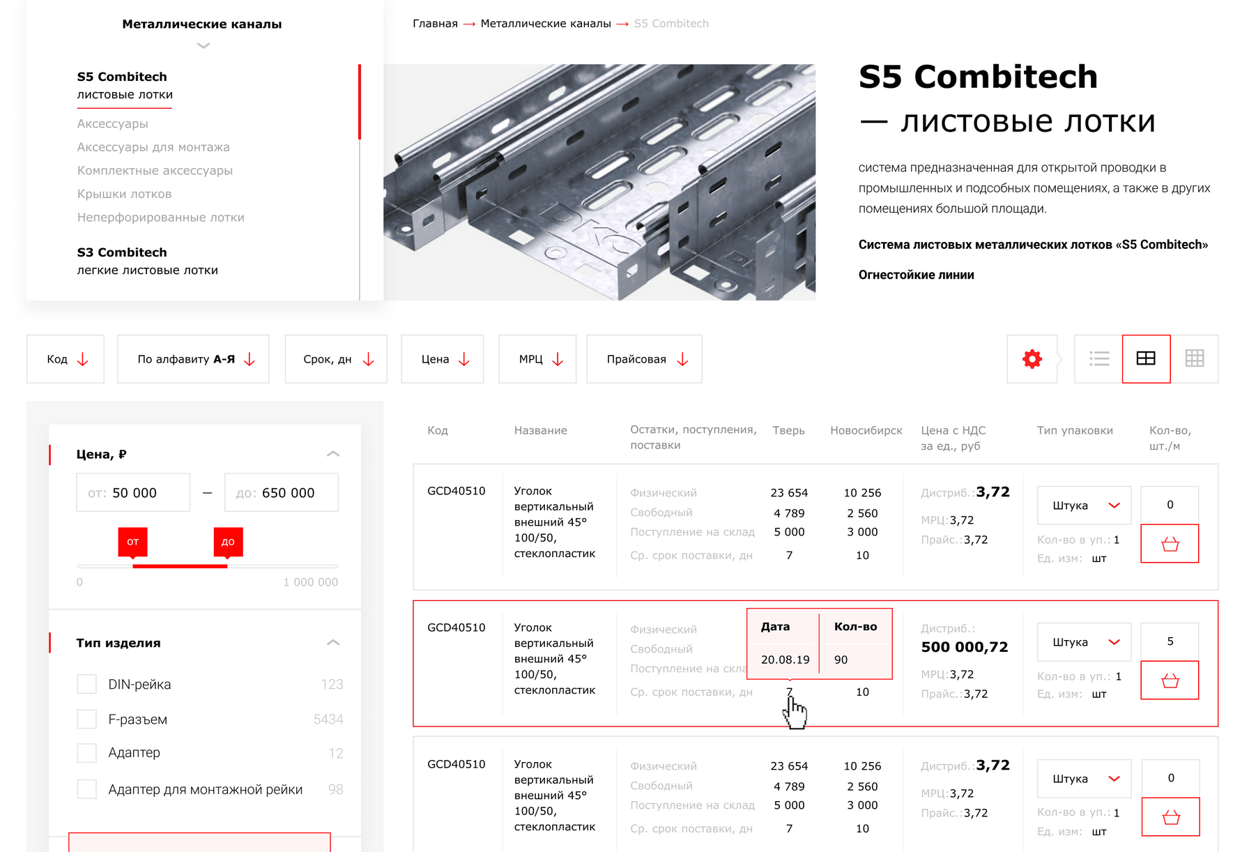Click the ДО price slider handle
The width and height of the screenshot is (1249, 852).
(x=228, y=542)
